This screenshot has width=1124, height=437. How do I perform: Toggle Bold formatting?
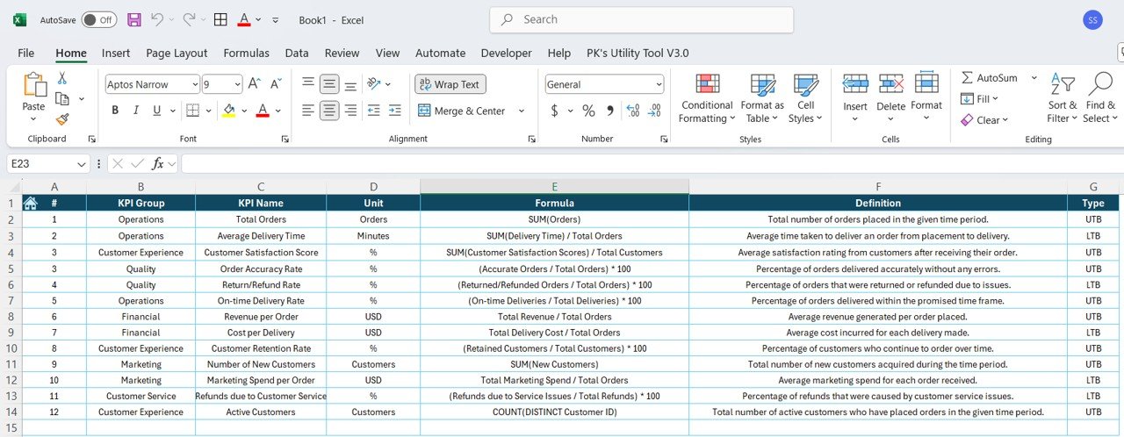[115, 111]
